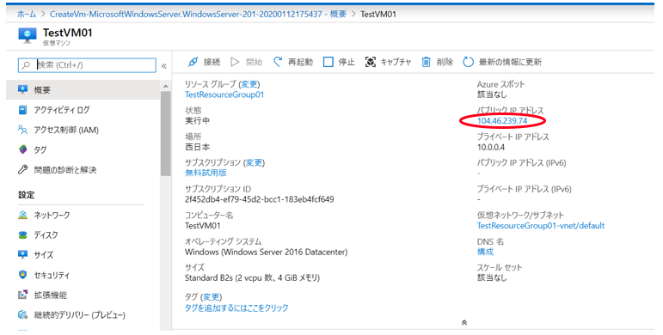The image size is (663, 335).
Task: Click private IP value 10.0.0.4
Action: click(491, 147)
